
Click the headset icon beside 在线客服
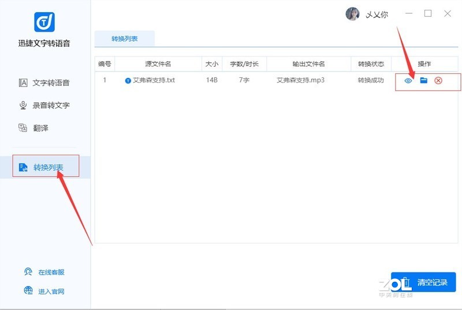click(28, 271)
